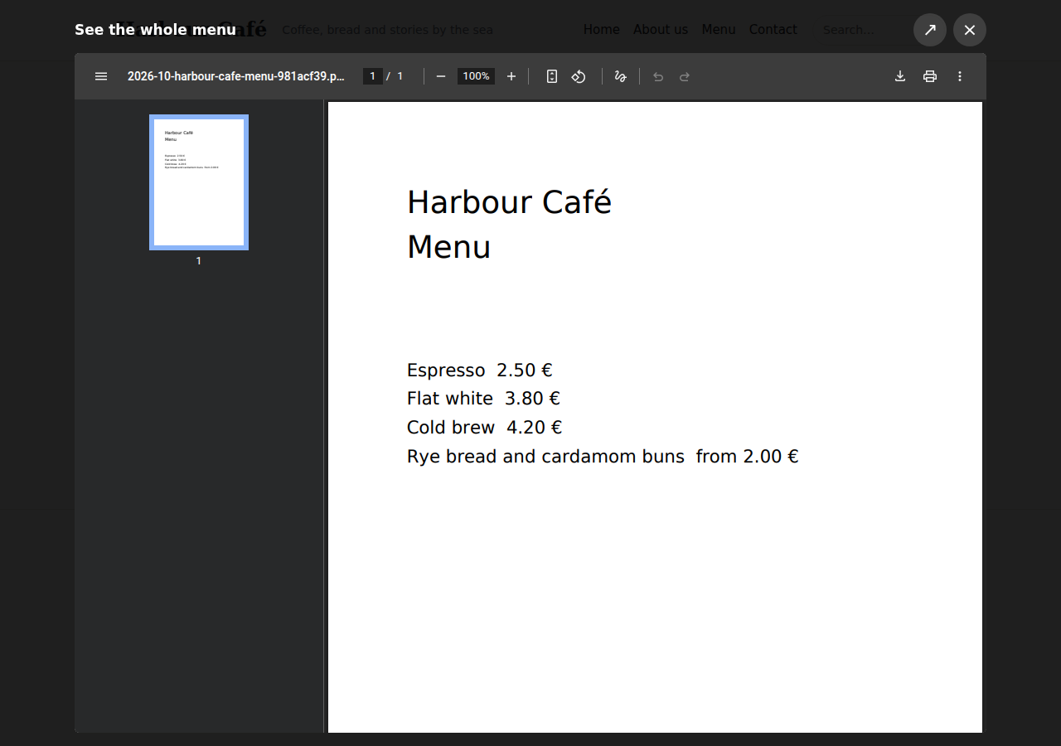Click the tagline 'Coffee, bread and stories by the sea'

click(387, 30)
